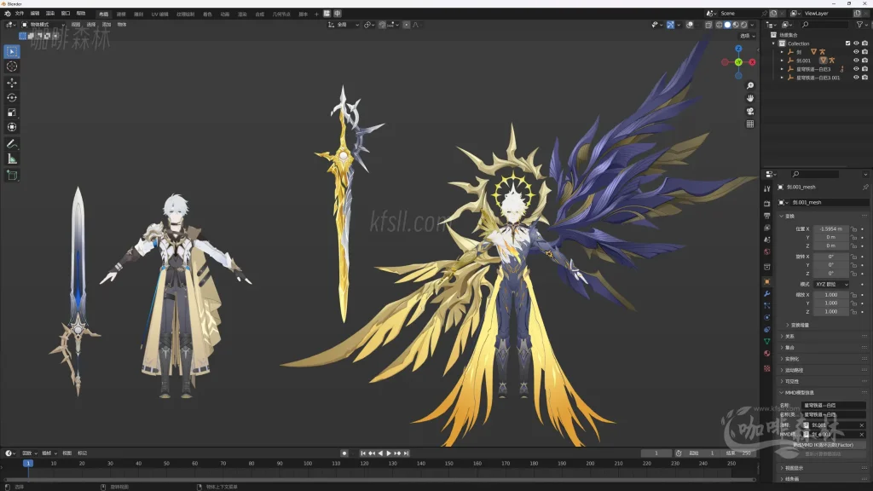Open viewport shading options dropdown
Screen dimensions: 873x491
coord(752,25)
